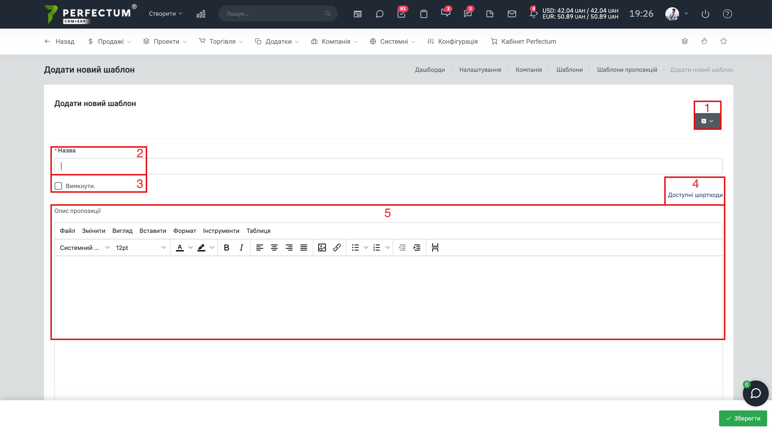Click the star favorites icon
The image size is (772, 428).
pyautogui.click(x=723, y=41)
